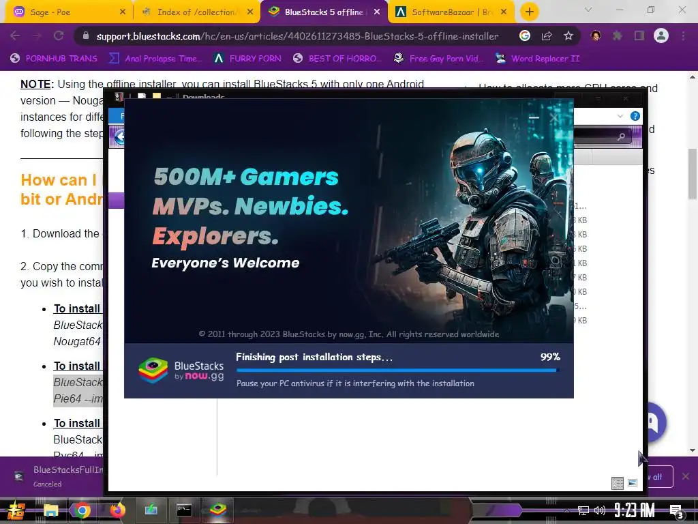Click the Google icon in the address bar
This screenshot has width=698, height=524.
click(525, 35)
